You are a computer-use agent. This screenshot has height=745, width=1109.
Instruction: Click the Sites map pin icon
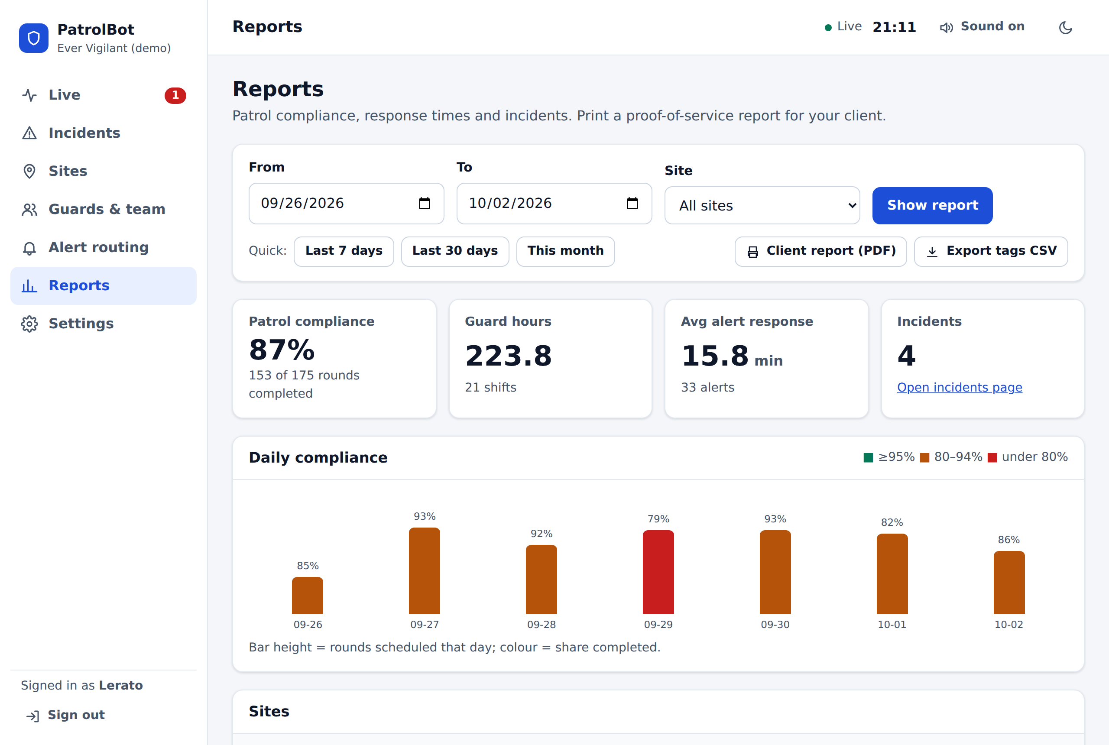tap(29, 171)
